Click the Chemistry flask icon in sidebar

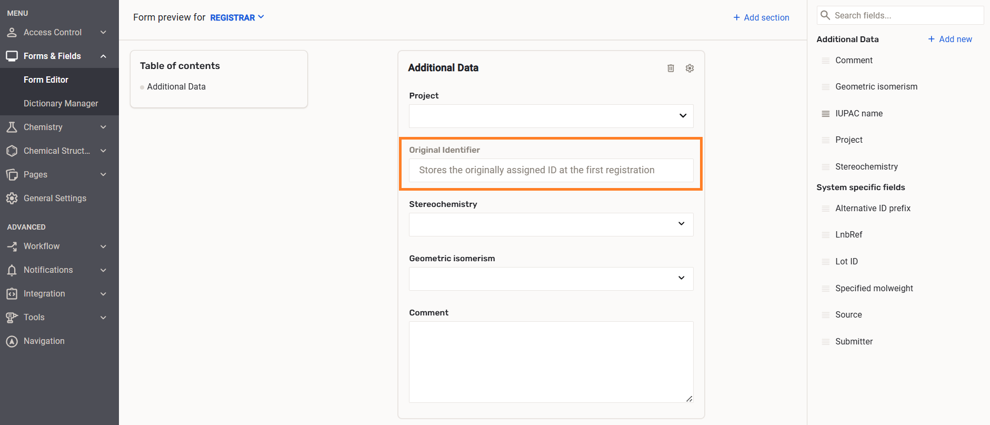(x=12, y=127)
